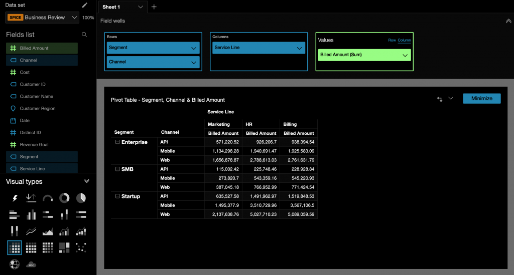Switch Values layout to Column
The height and width of the screenshot is (275, 514).
[404, 40]
